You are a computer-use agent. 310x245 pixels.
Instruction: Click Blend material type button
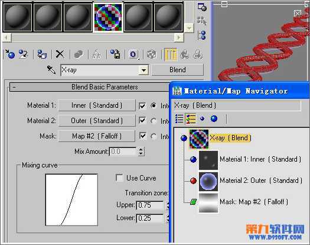177,70
